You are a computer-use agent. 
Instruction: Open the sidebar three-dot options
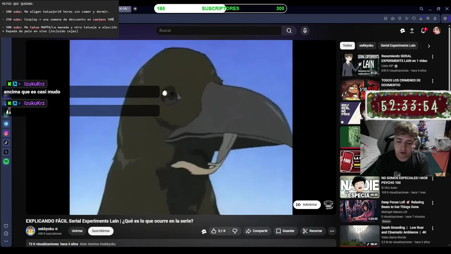6,241
